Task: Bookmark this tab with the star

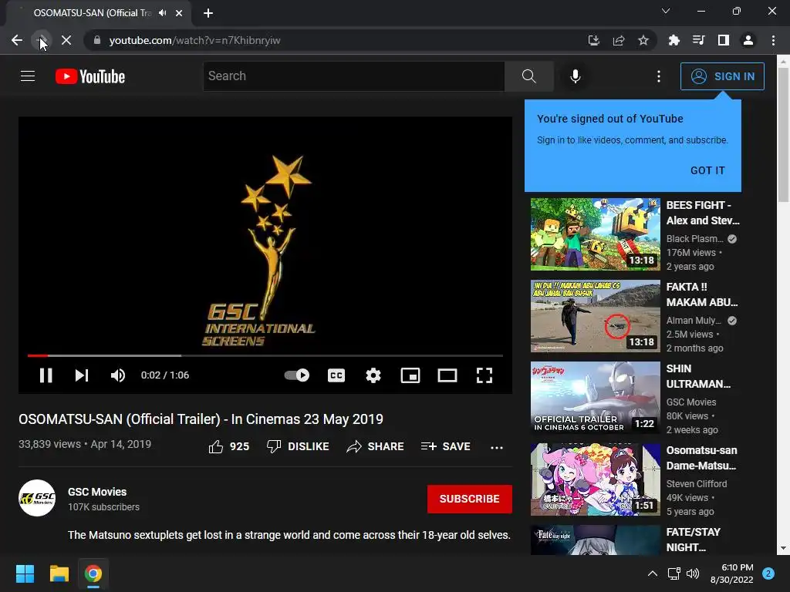Action: [643, 40]
